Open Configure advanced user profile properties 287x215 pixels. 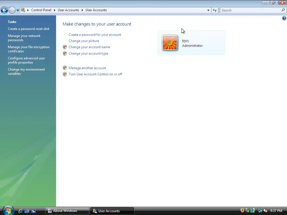coord(26,60)
